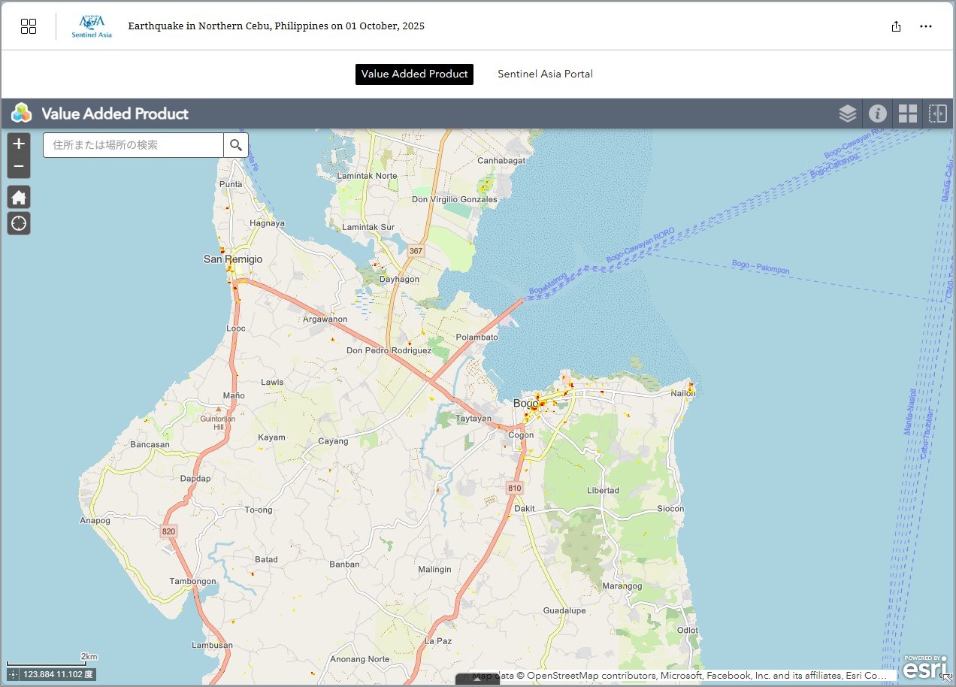Activate the swipe compare tool

(937, 113)
